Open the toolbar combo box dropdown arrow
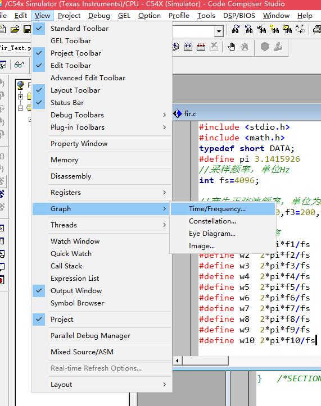 pos(219,31)
